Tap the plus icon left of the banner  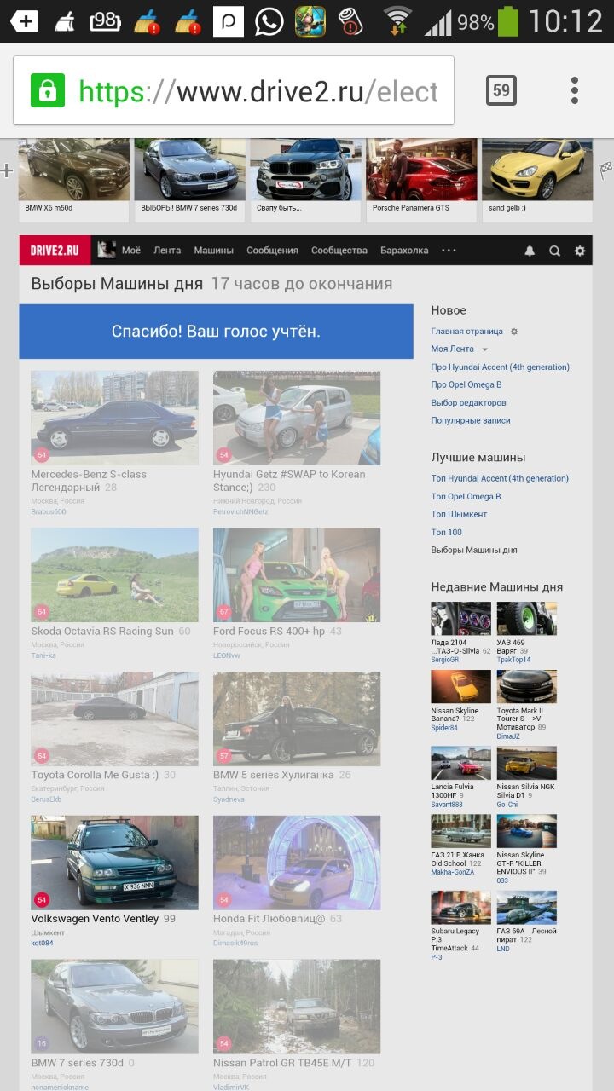[x=8, y=170]
